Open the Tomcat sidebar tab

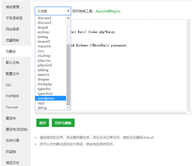16,107
